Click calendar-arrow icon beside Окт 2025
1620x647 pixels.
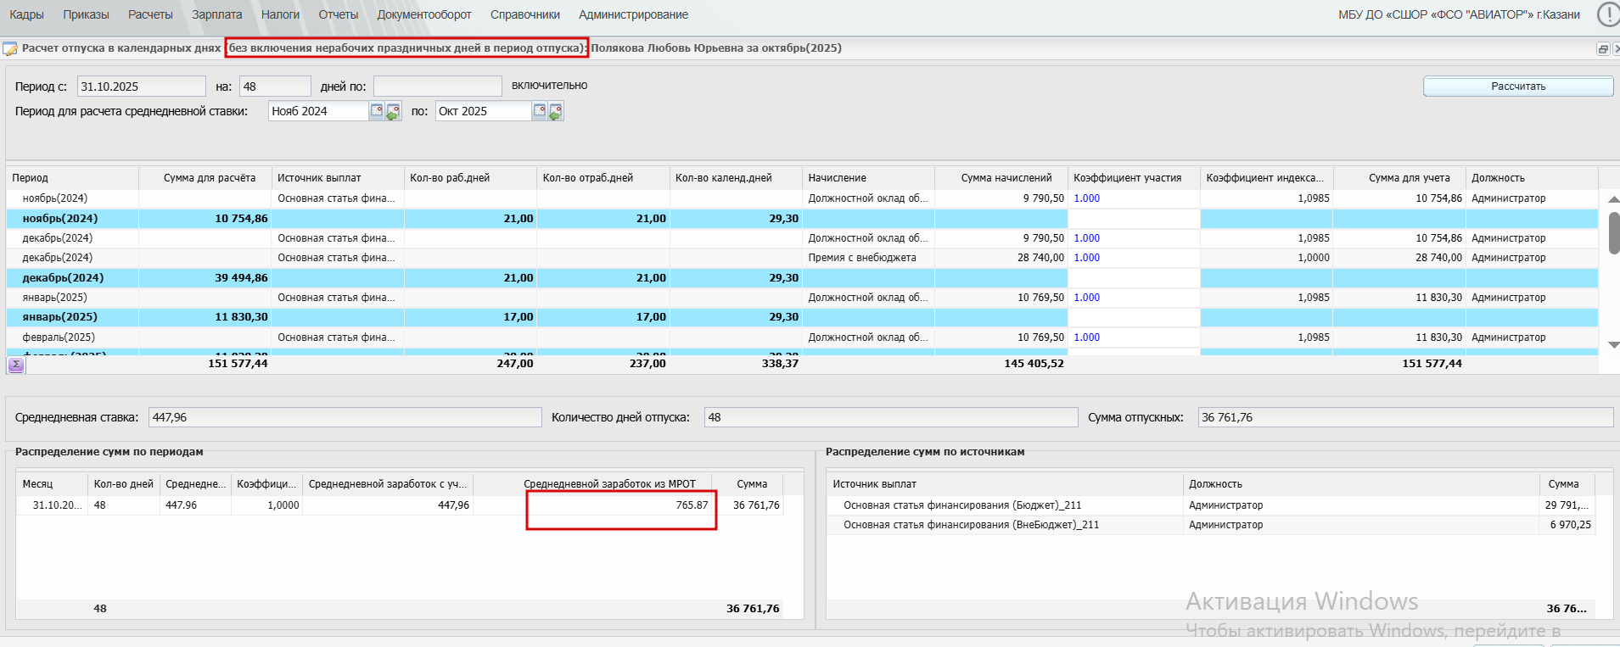pos(556,111)
